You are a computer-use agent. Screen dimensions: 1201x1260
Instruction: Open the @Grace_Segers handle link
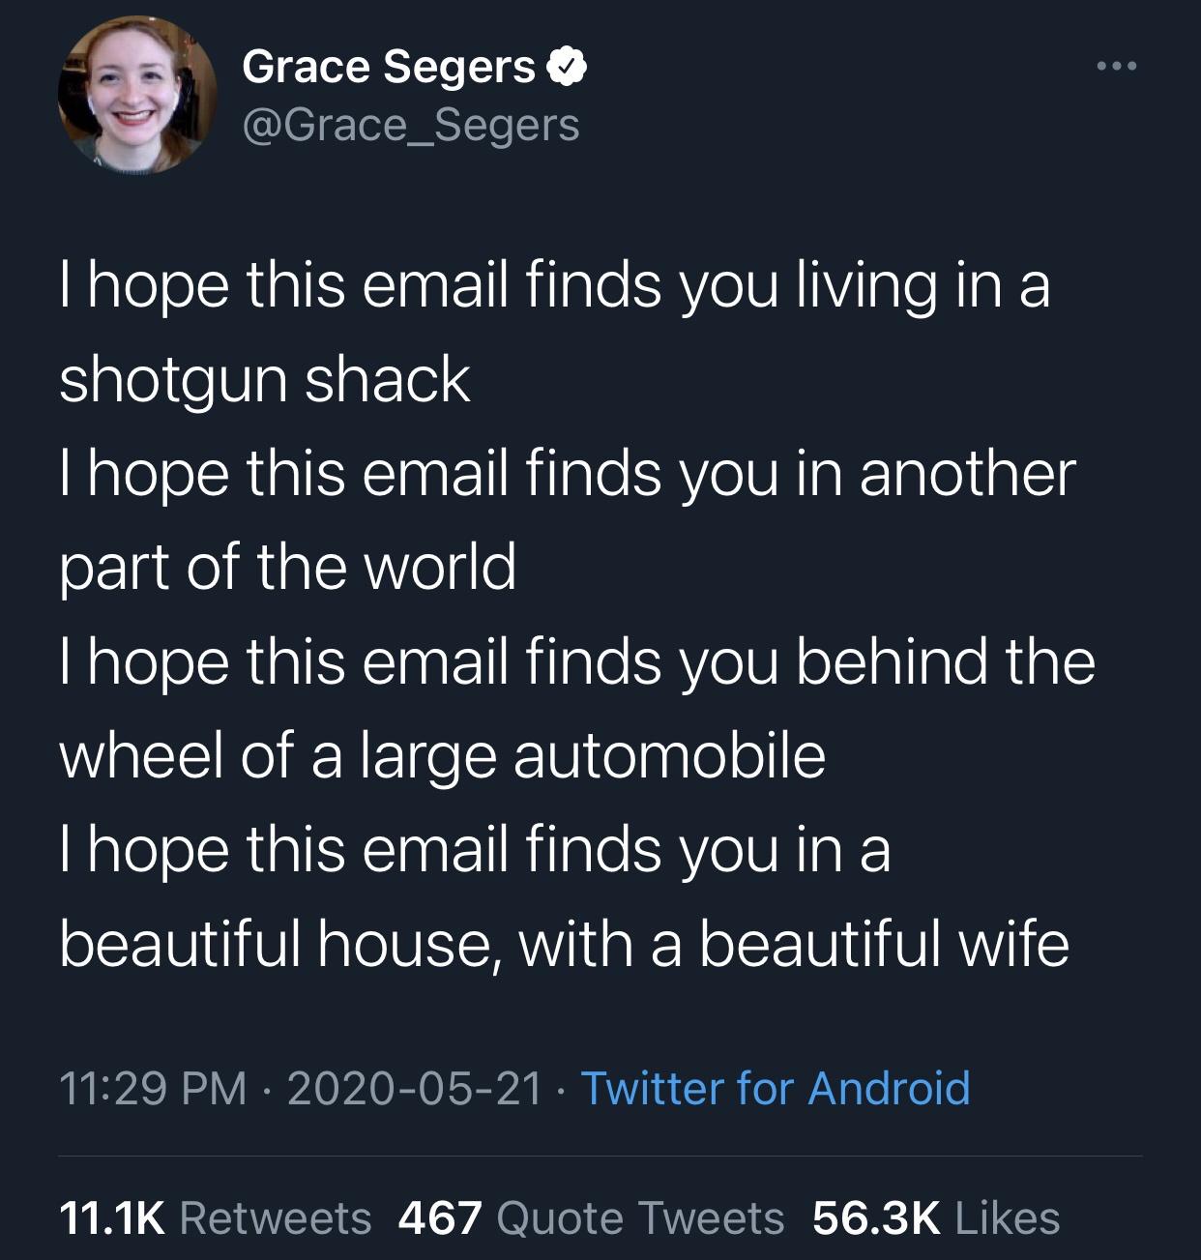coord(410,126)
